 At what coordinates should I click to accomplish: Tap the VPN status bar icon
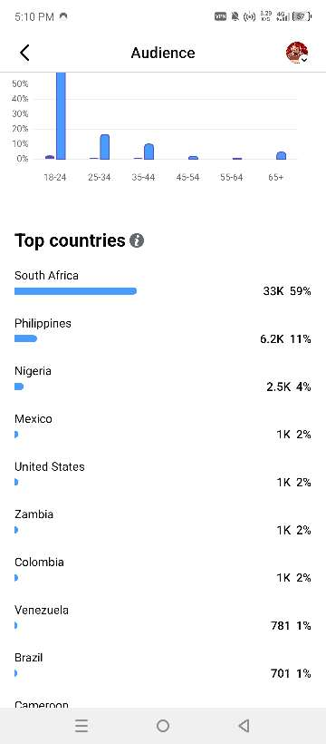coord(220,16)
